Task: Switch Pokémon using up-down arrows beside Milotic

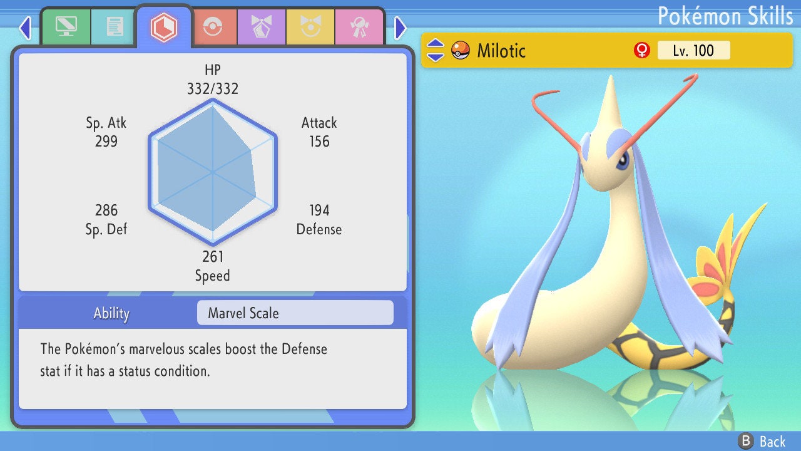Action: (436, 50)
